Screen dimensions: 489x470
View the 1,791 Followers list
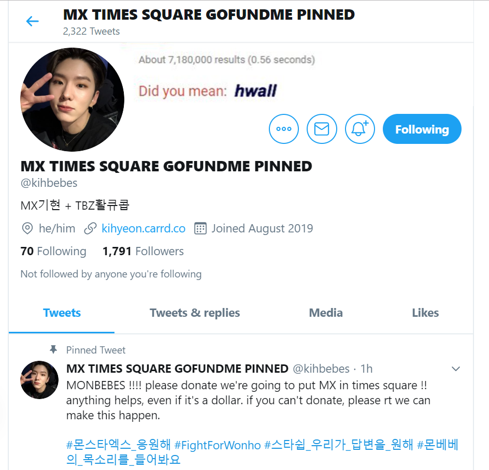tap(143, 251)
